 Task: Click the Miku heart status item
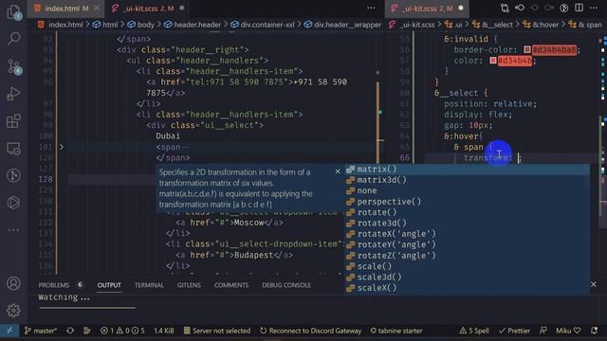click(x=568, y=331)
